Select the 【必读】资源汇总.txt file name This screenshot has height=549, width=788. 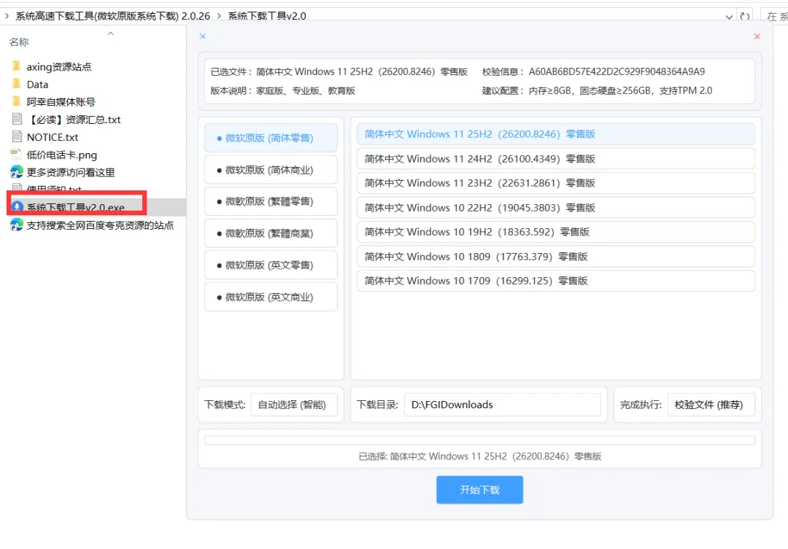point(74,120)
